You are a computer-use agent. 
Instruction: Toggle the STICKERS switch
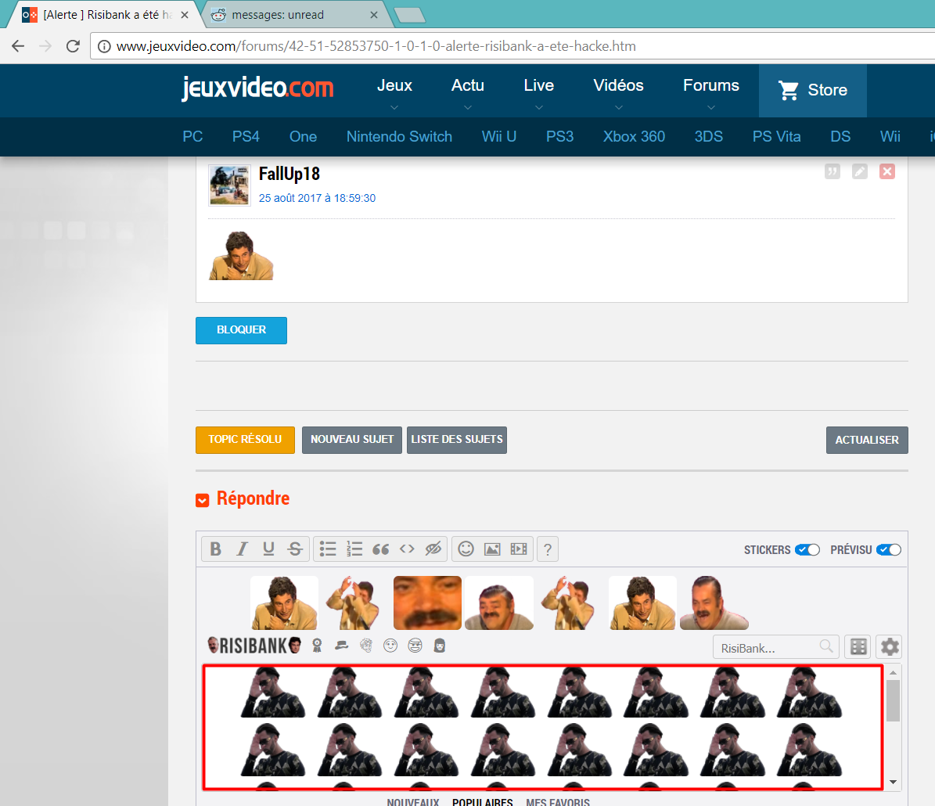click(807, 549)
